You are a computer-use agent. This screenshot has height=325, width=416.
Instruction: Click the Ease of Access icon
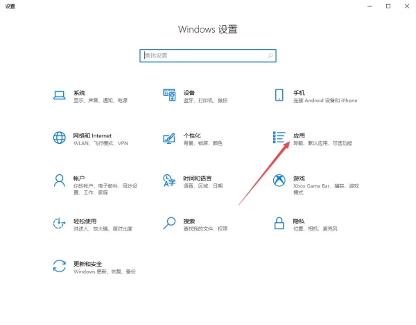point(59,223)
